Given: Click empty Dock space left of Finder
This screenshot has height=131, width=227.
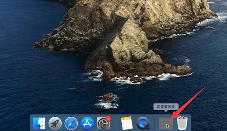Looking at the screenshot, I should (31, 123).
